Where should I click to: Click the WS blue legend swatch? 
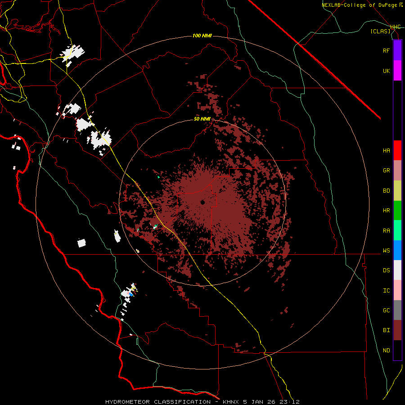tap(397, 250)
